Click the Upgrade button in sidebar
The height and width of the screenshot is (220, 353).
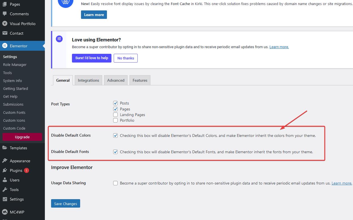pyautogui.click(x=22, y=137)
